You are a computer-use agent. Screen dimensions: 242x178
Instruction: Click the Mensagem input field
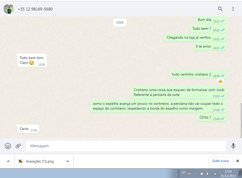[126, 146]
